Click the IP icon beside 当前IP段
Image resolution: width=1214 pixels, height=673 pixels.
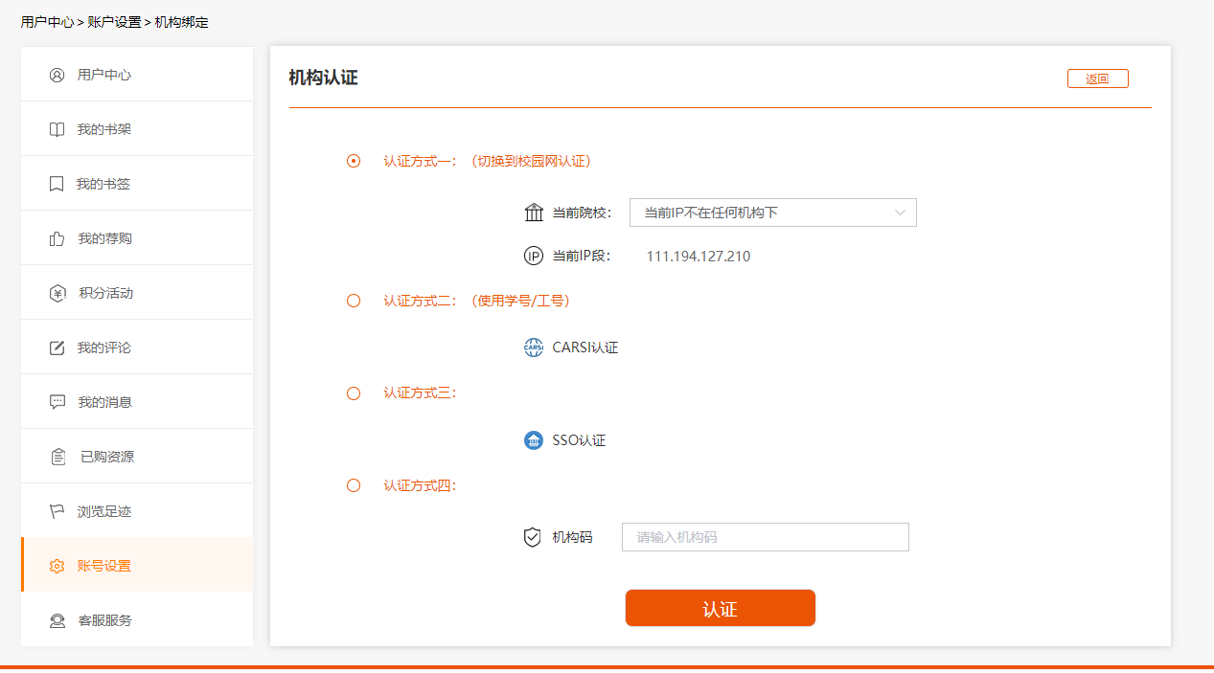534,256
